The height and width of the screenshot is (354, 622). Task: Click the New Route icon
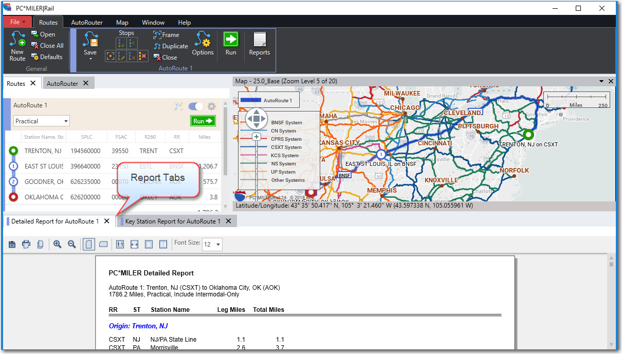[17, 40]
